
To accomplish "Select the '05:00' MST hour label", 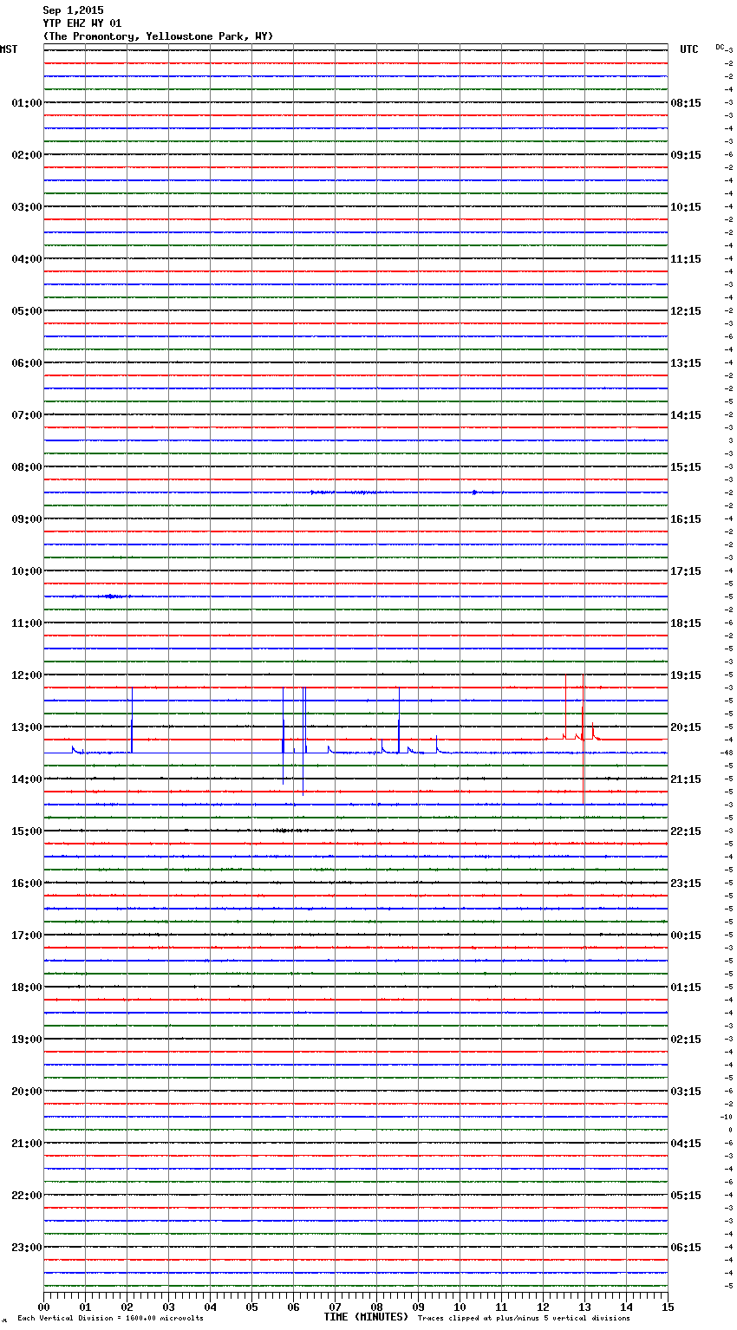I will click(27, 311).
